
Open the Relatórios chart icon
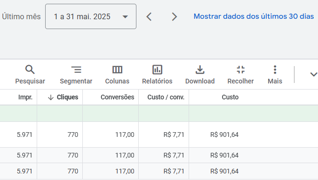click(x=157, y=70)
